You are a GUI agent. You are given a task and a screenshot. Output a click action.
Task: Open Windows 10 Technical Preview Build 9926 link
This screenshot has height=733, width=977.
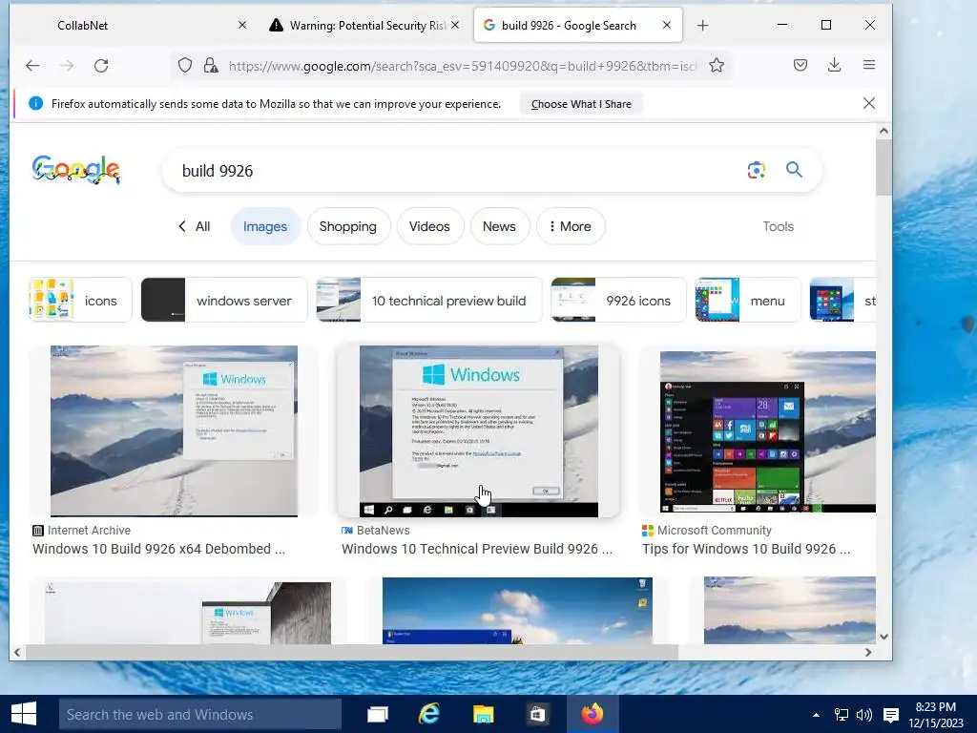(477, 549)
